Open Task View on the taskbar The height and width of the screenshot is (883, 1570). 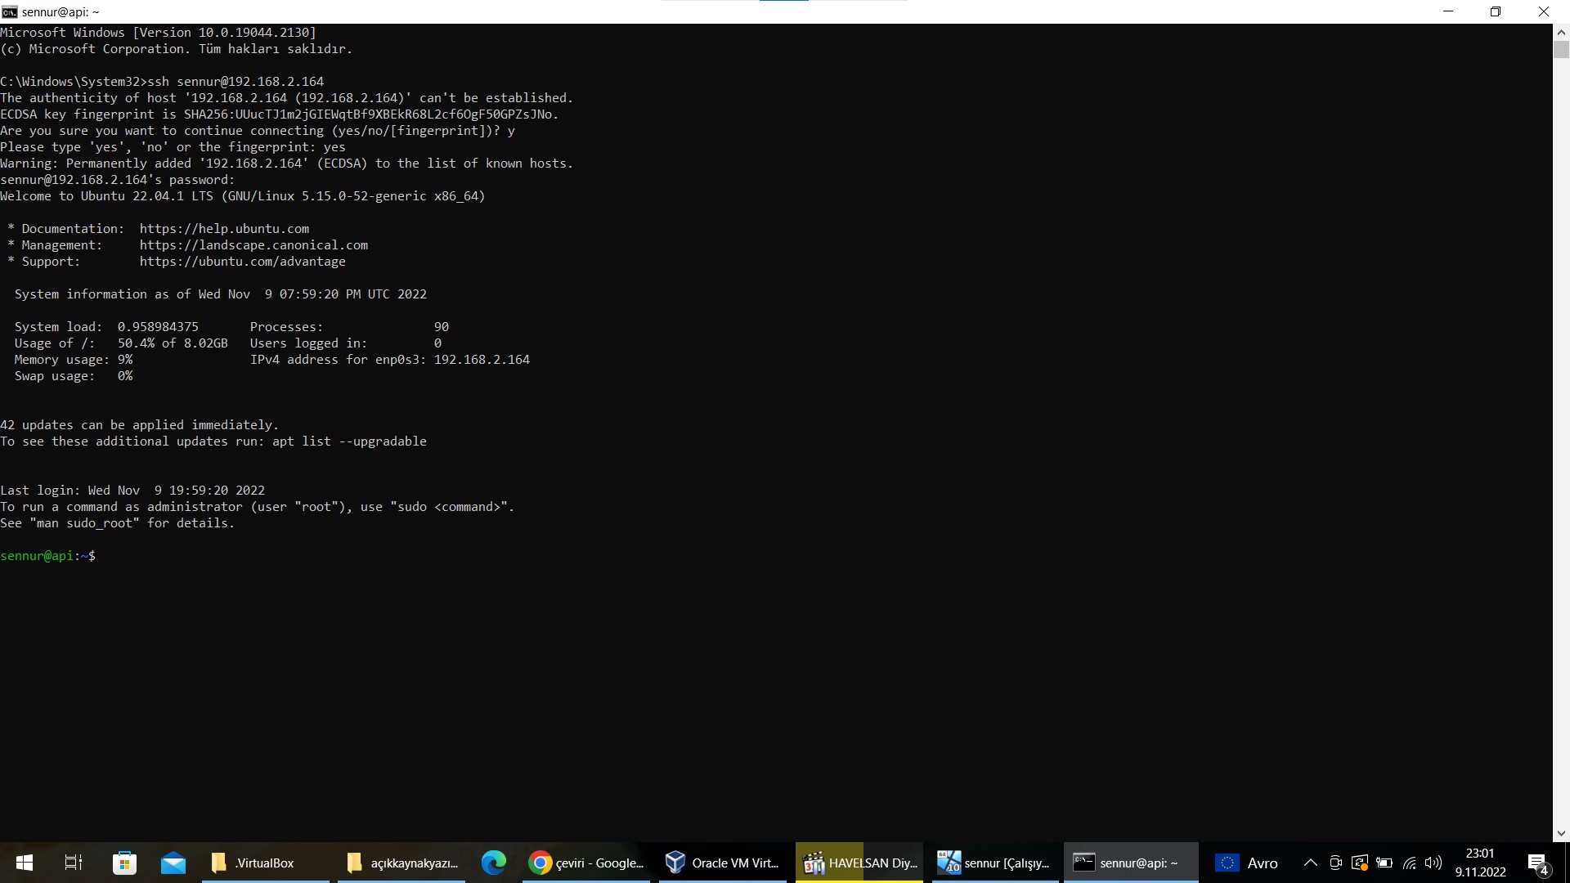(74, 863)
